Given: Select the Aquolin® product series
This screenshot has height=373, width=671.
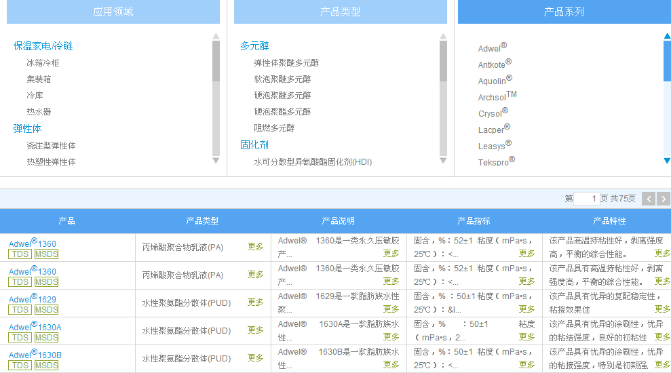Looking at the screenshot, I should 495,80.
